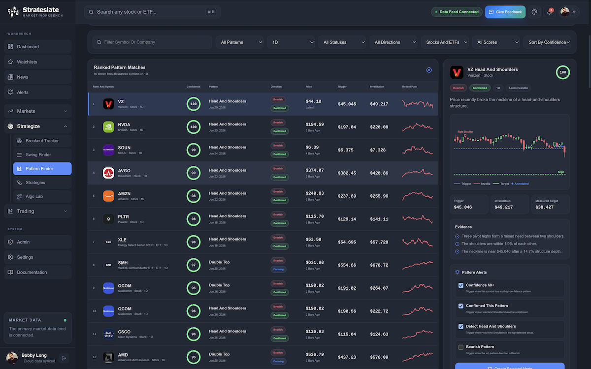Open the All Directions dropdown
This screenshot has height=369, width=591.
coord(394,42)
